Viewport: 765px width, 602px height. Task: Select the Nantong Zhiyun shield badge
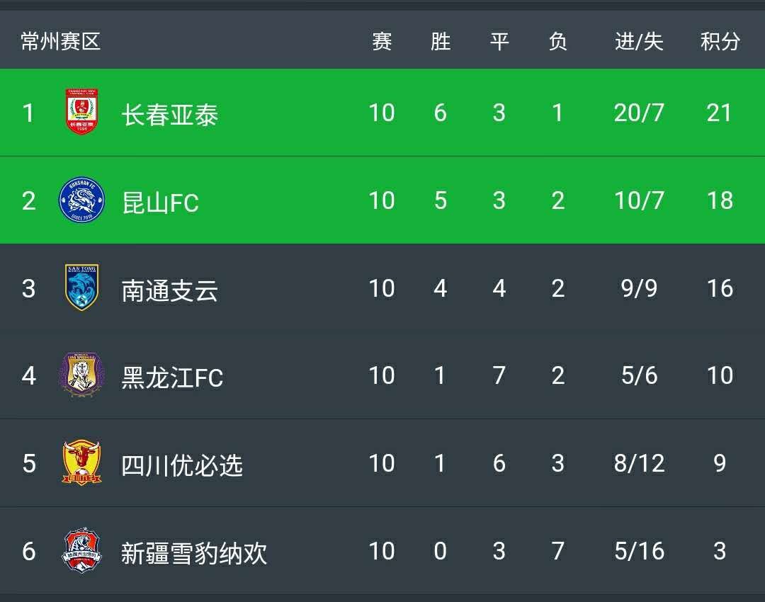point(82,288)
